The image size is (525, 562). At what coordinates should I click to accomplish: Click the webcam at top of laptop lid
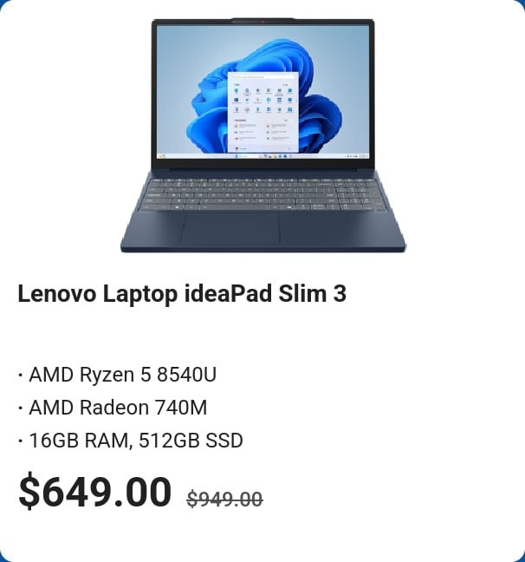coord(262,22)
